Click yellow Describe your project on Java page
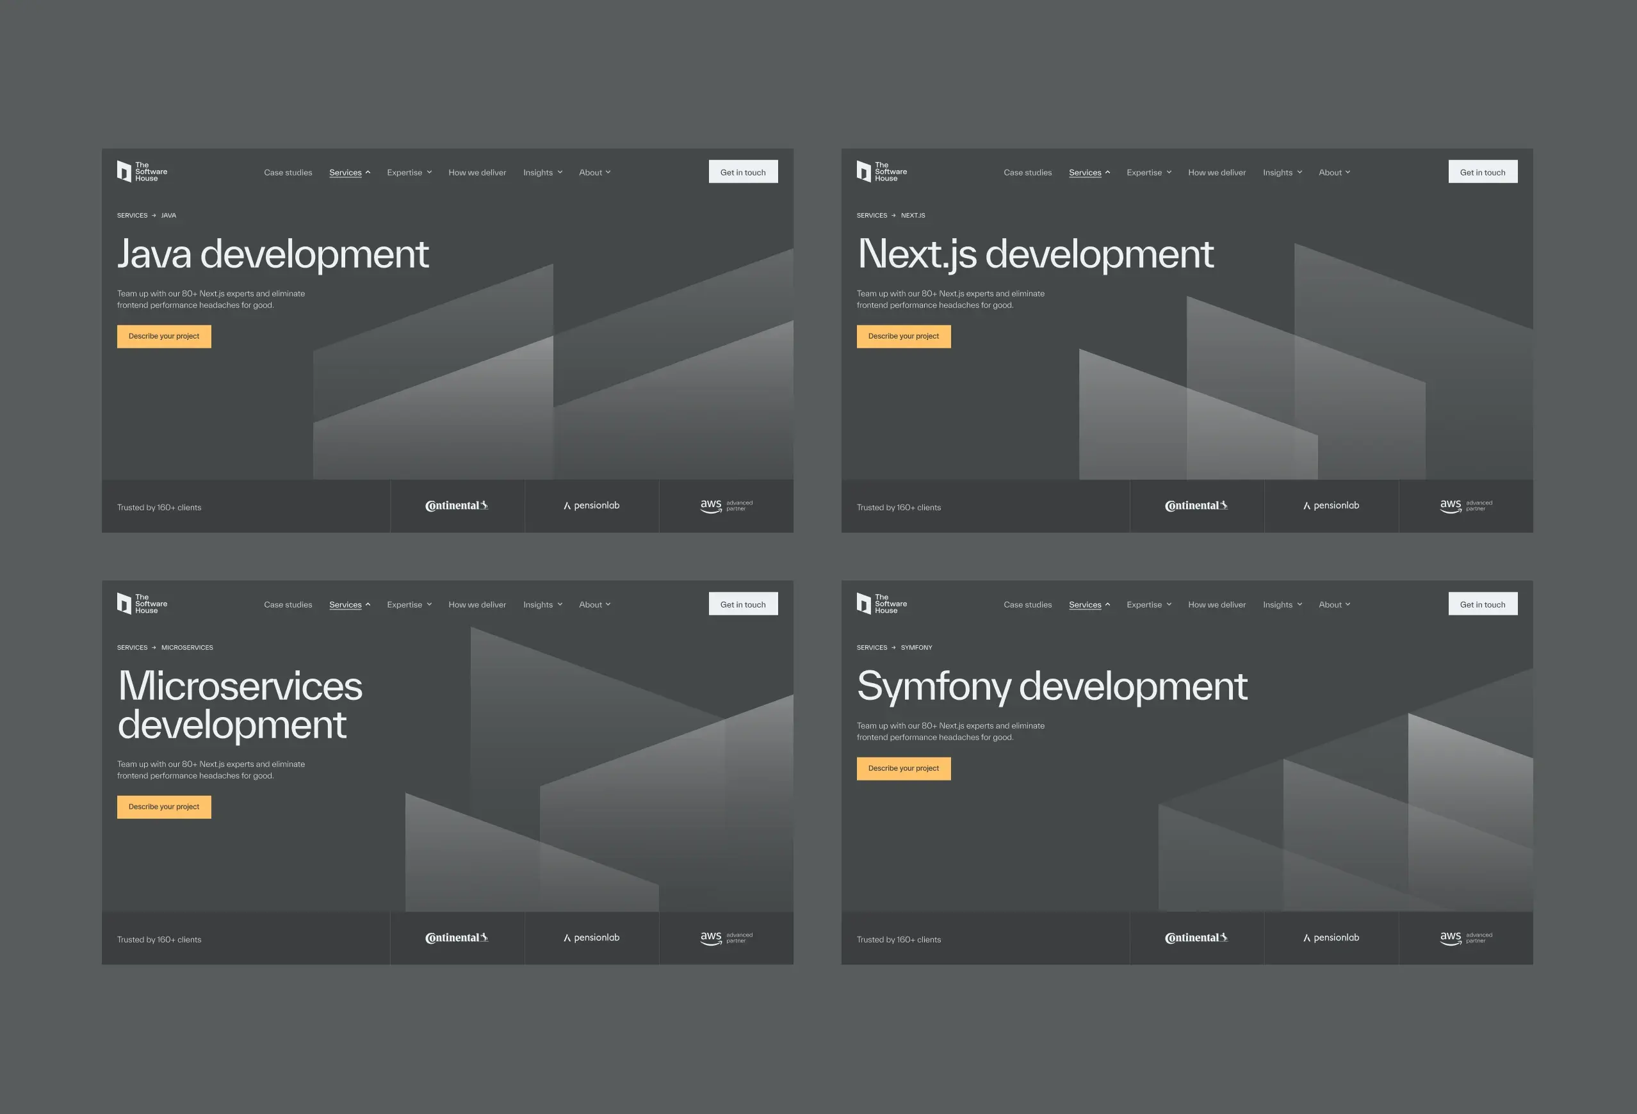Image resolution: width=1637 pixels, height=1114 pixels. pos(163,337)
